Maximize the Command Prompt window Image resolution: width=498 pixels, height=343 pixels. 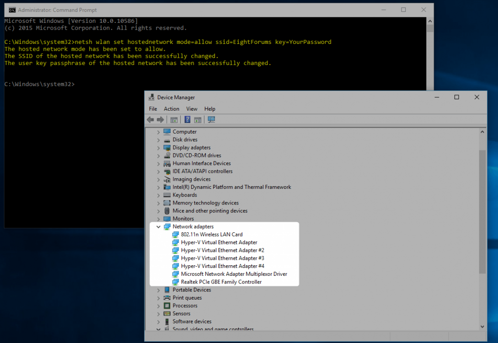pyautogui.click(x=403, y=10)
